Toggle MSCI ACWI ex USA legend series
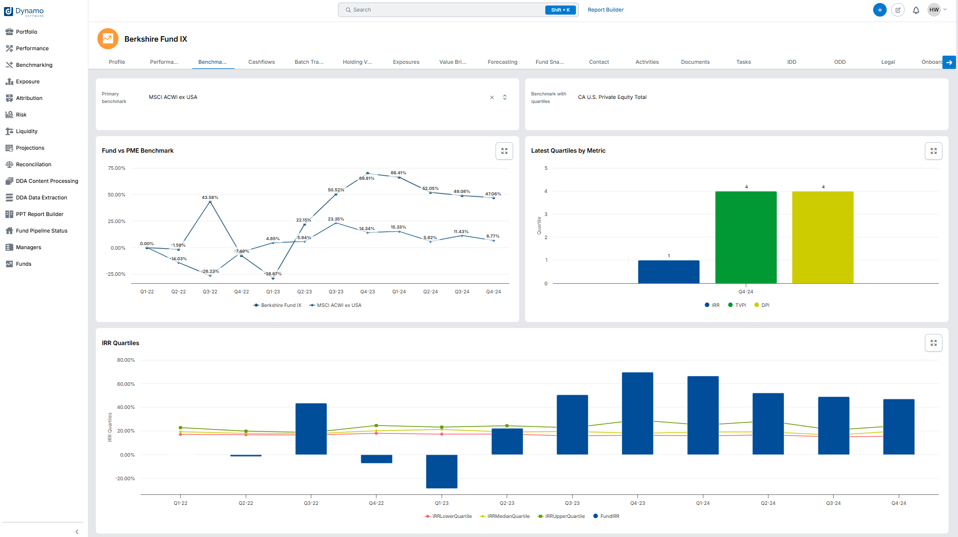This screenshot has height=537, width=958. click(x=335, y=305)
